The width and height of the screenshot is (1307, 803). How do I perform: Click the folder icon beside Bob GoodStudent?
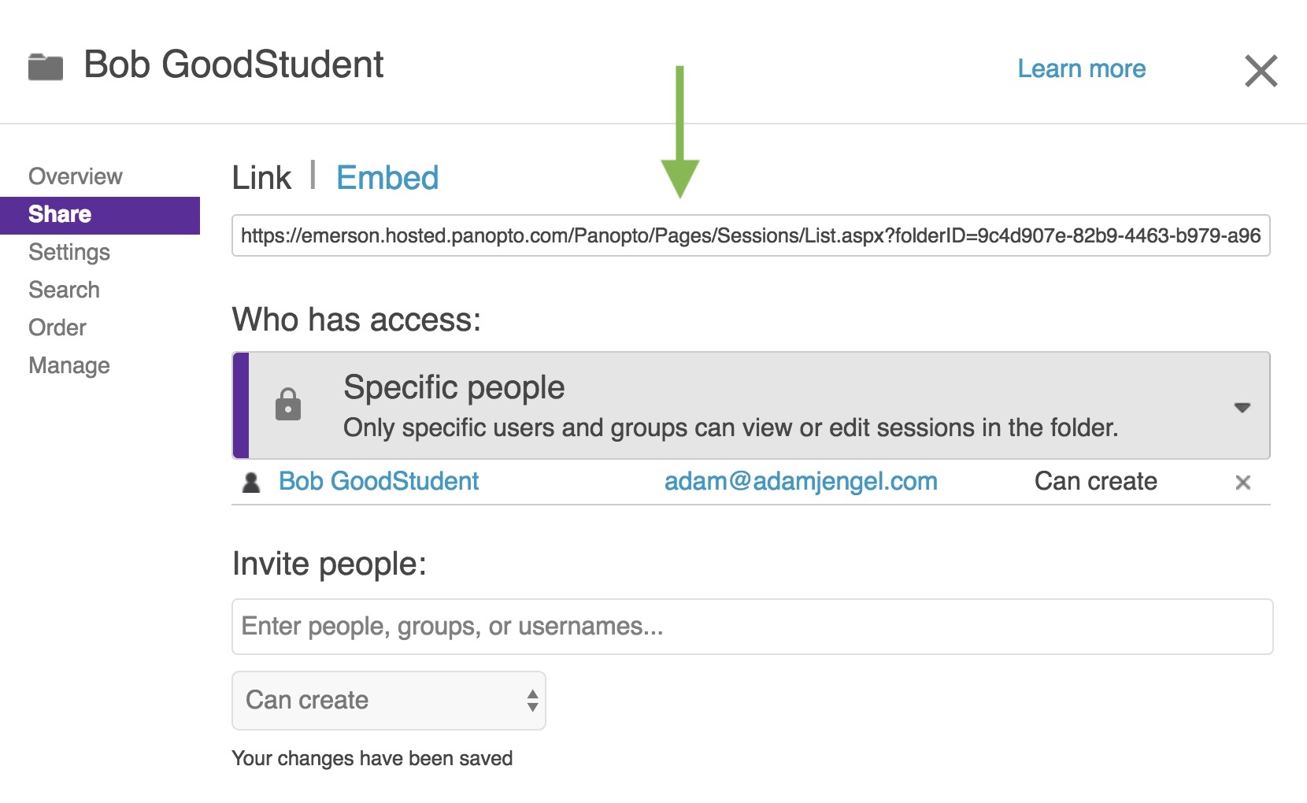click(46, 67)
